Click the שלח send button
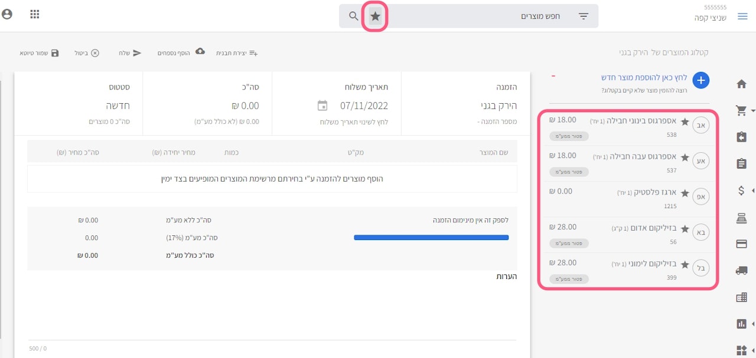The width and height of the screenshot is (756, 358). coord(131,53)
